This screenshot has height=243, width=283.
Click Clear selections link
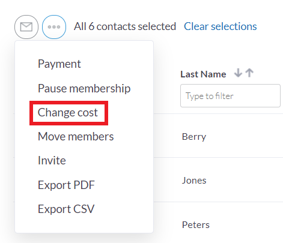(x=221, y=26)
